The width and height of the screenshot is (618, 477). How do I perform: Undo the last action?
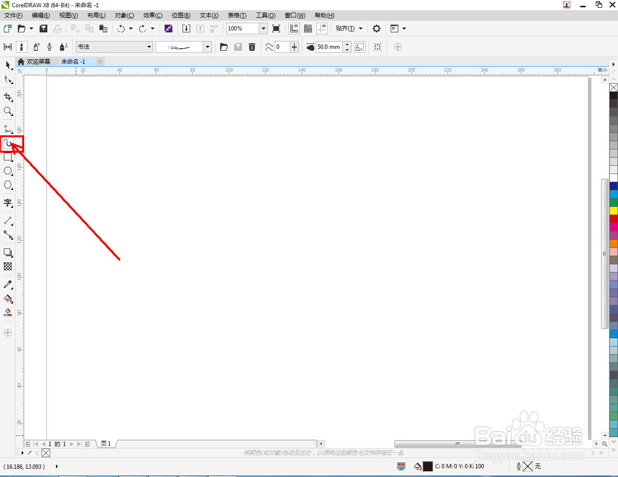[121, 29]
